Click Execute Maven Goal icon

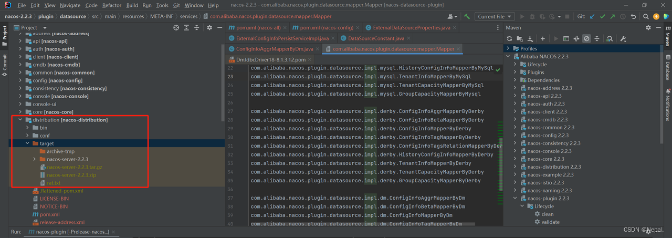click(x=566, y=38)
